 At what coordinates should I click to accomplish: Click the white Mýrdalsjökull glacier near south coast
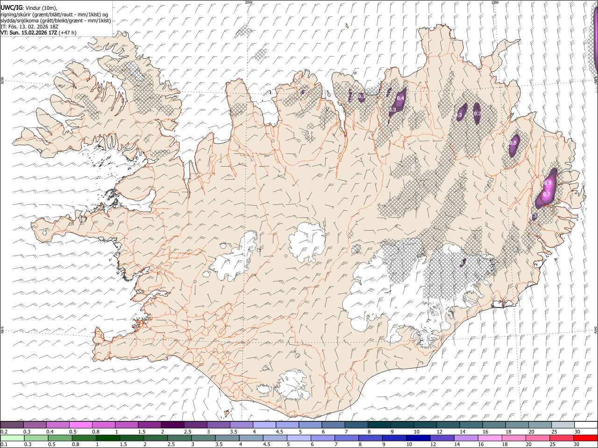pyautogui.click(x=292, y=386)
